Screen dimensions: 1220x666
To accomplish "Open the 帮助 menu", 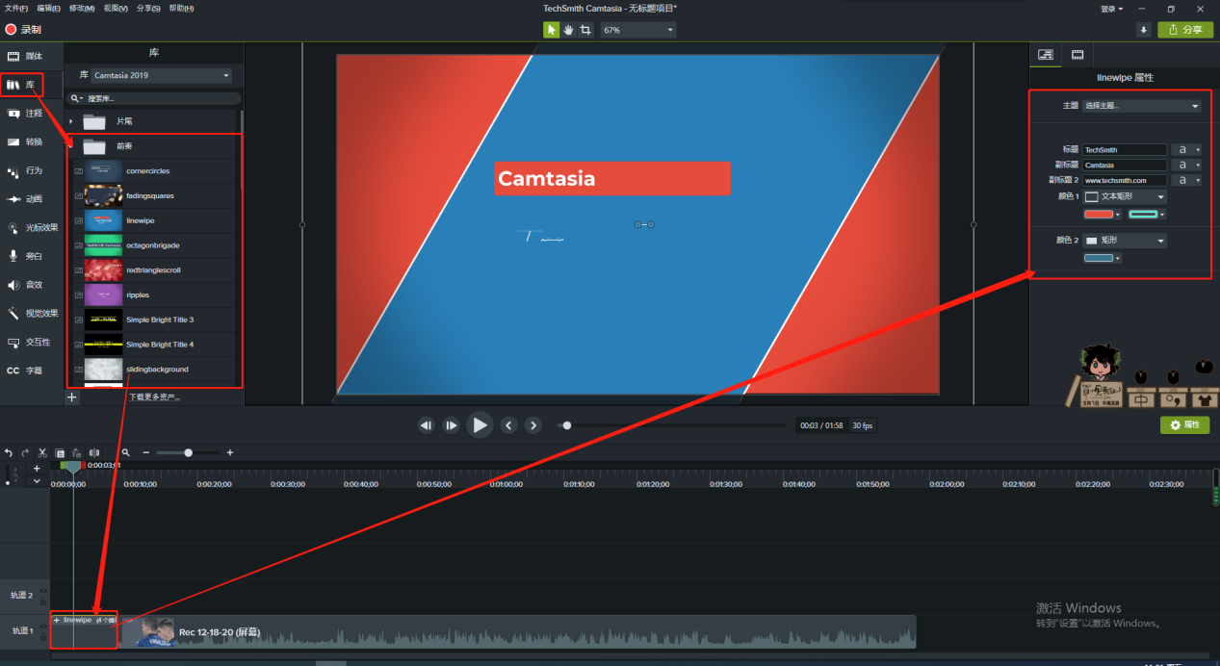I will pyautogui.click(x=181, y=8).
